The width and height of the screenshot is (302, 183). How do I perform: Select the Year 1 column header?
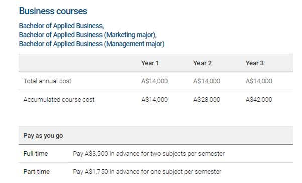[x=150, y=63]
